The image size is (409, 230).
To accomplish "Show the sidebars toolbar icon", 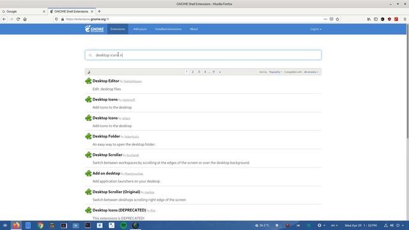I will click(376, 19).
